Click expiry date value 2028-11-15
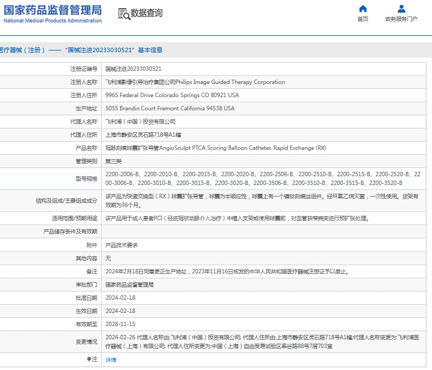The image size is (432, 370). tap(120, 324)
